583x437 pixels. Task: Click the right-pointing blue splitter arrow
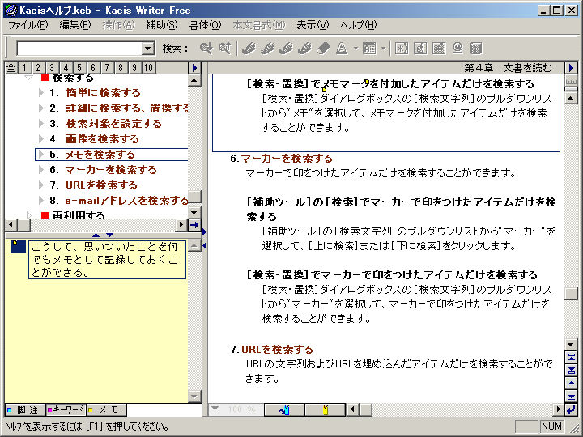[205, 232]
